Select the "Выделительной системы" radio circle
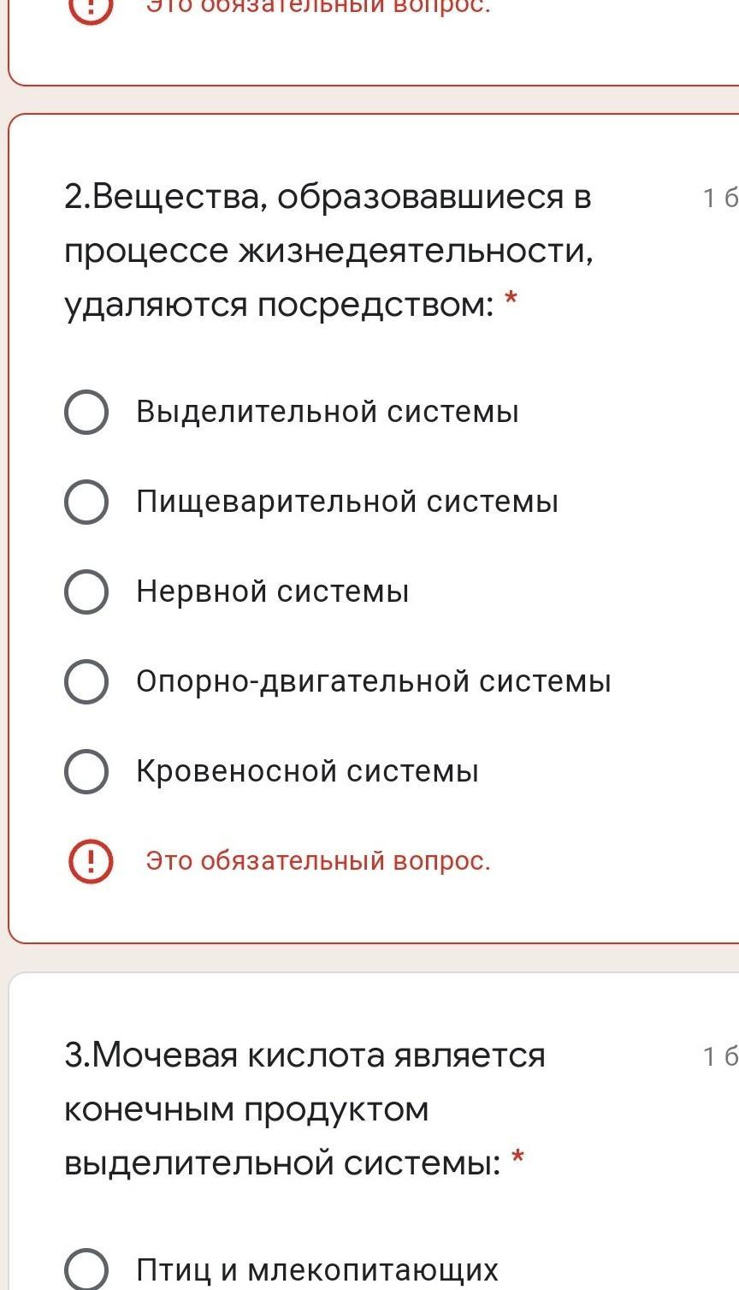 click(86, 412)
